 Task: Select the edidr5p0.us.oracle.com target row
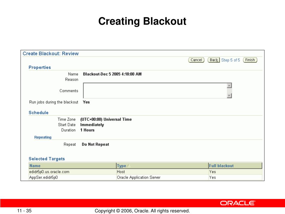coord(145,172)
